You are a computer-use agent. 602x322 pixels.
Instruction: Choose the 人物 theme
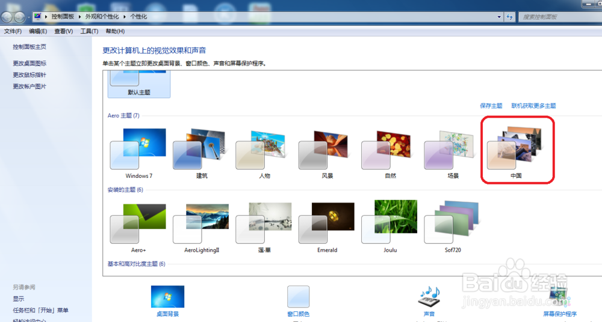(x=264, y=153)
